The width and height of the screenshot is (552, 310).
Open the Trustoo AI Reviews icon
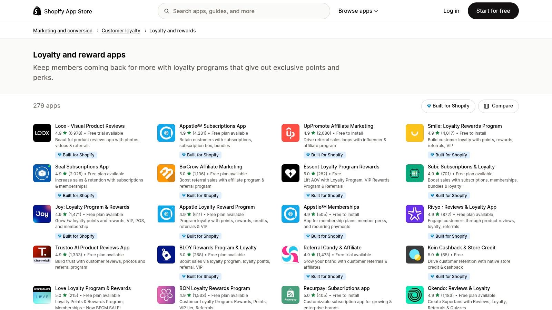click(42, 255)
